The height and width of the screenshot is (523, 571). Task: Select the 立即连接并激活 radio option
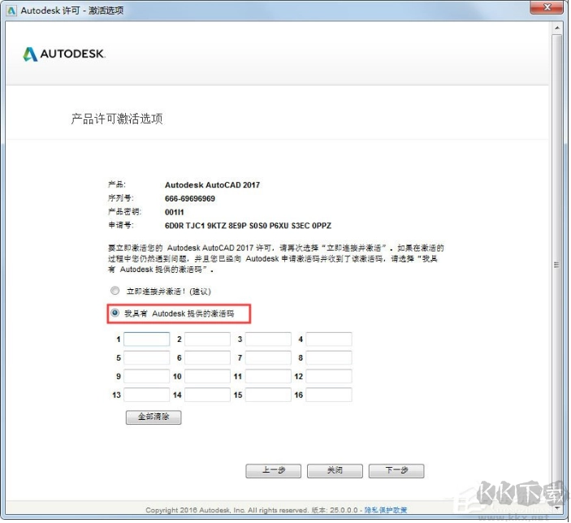[115, 291]
